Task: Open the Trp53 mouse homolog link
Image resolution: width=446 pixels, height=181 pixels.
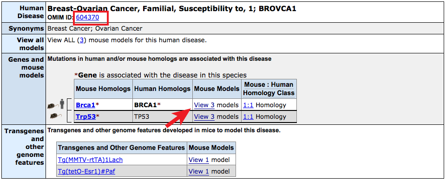Action: [x=85, y=116]
